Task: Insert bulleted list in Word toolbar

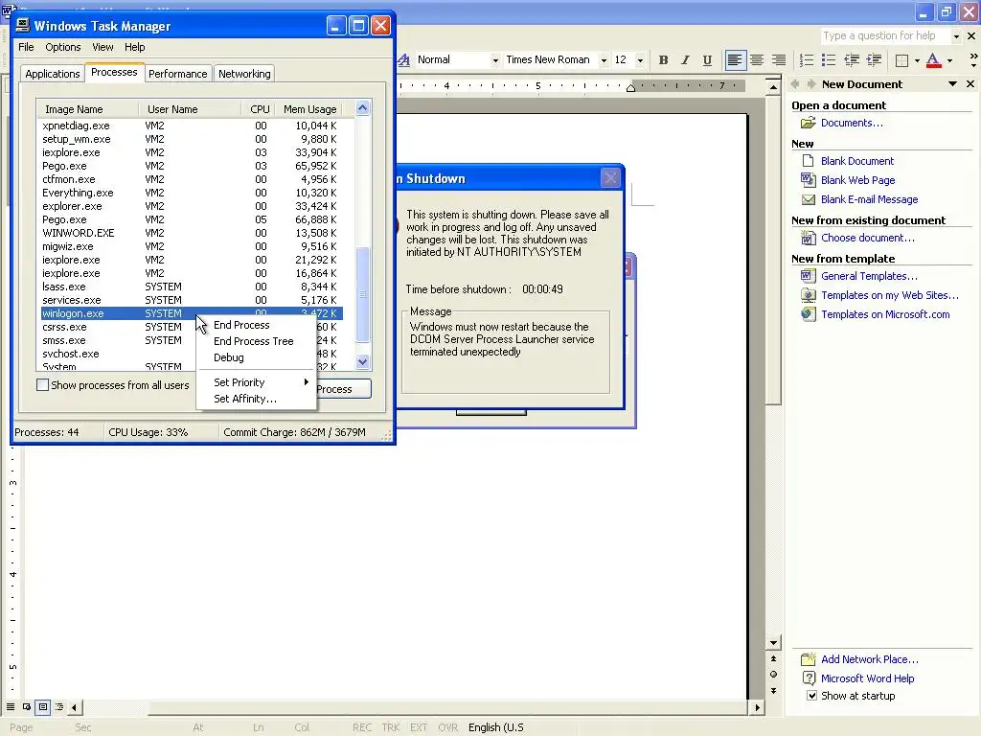Action: tap(829, 60)
